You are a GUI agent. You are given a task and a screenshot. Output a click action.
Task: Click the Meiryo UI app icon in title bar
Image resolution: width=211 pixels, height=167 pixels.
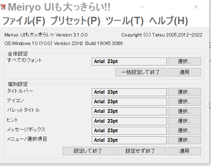pos(3,7)
